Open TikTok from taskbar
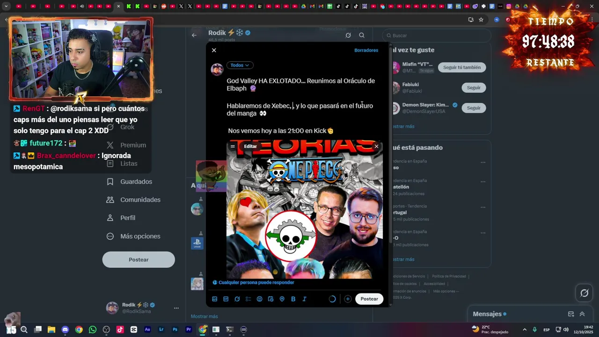599x337 pixels. tap(120, 330)
